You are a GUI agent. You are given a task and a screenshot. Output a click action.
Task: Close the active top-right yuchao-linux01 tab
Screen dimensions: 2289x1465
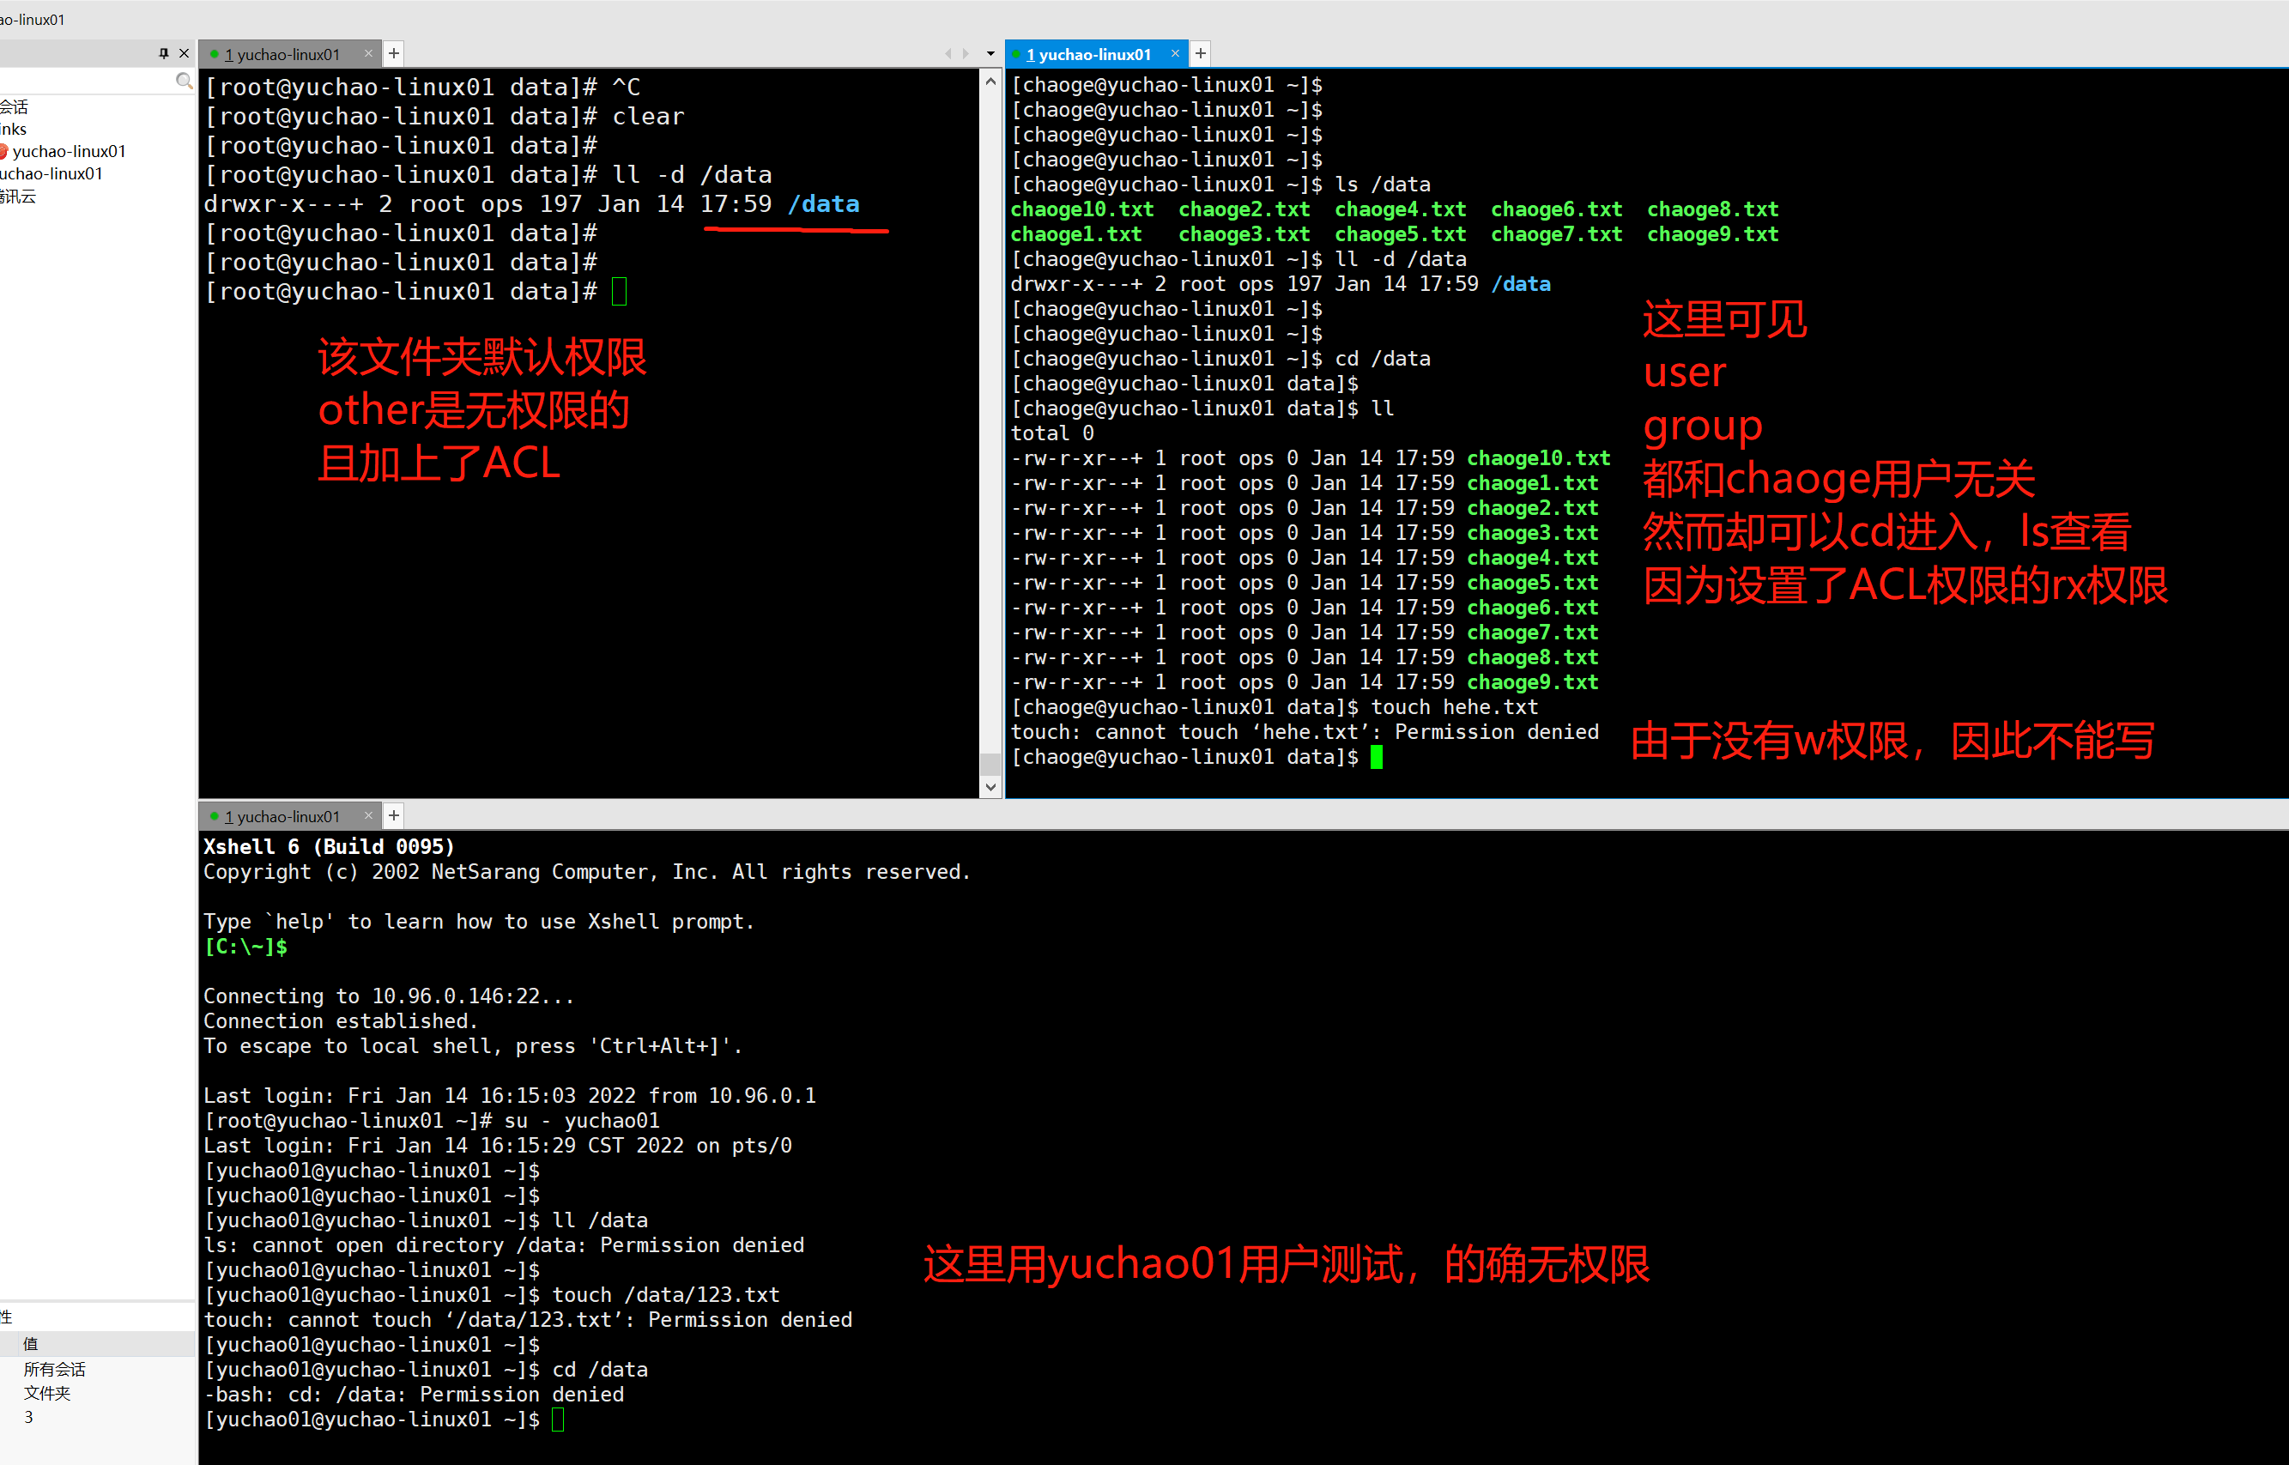[1175, 53]
